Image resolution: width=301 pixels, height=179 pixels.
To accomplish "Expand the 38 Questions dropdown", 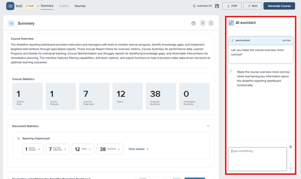I will tap(110, 149).
